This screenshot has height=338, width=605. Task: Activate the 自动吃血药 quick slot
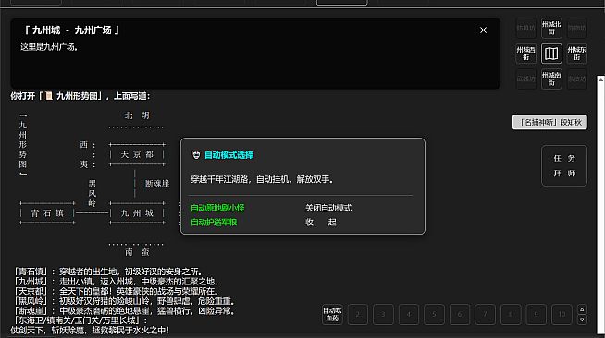point(332,315)
